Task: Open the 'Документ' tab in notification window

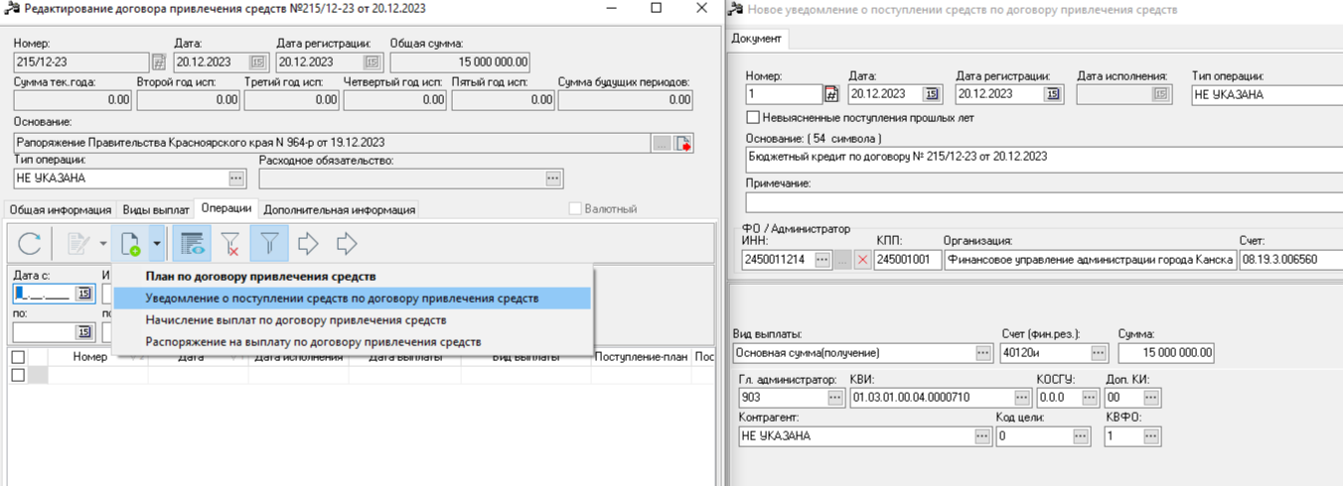Action: 758,38
